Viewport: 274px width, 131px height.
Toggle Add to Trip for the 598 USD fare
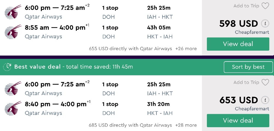246,6
